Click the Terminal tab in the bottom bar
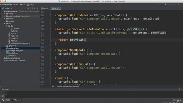This screenshot has width=183, height=103. click(17, 100)
